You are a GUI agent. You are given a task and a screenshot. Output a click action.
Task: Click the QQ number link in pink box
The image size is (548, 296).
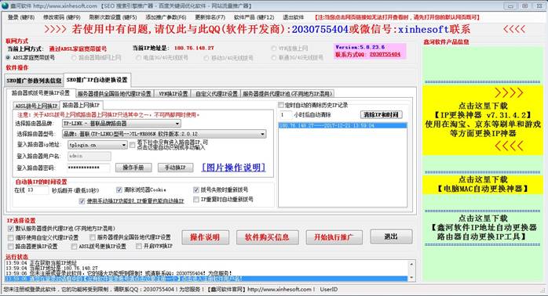(385, 54)
